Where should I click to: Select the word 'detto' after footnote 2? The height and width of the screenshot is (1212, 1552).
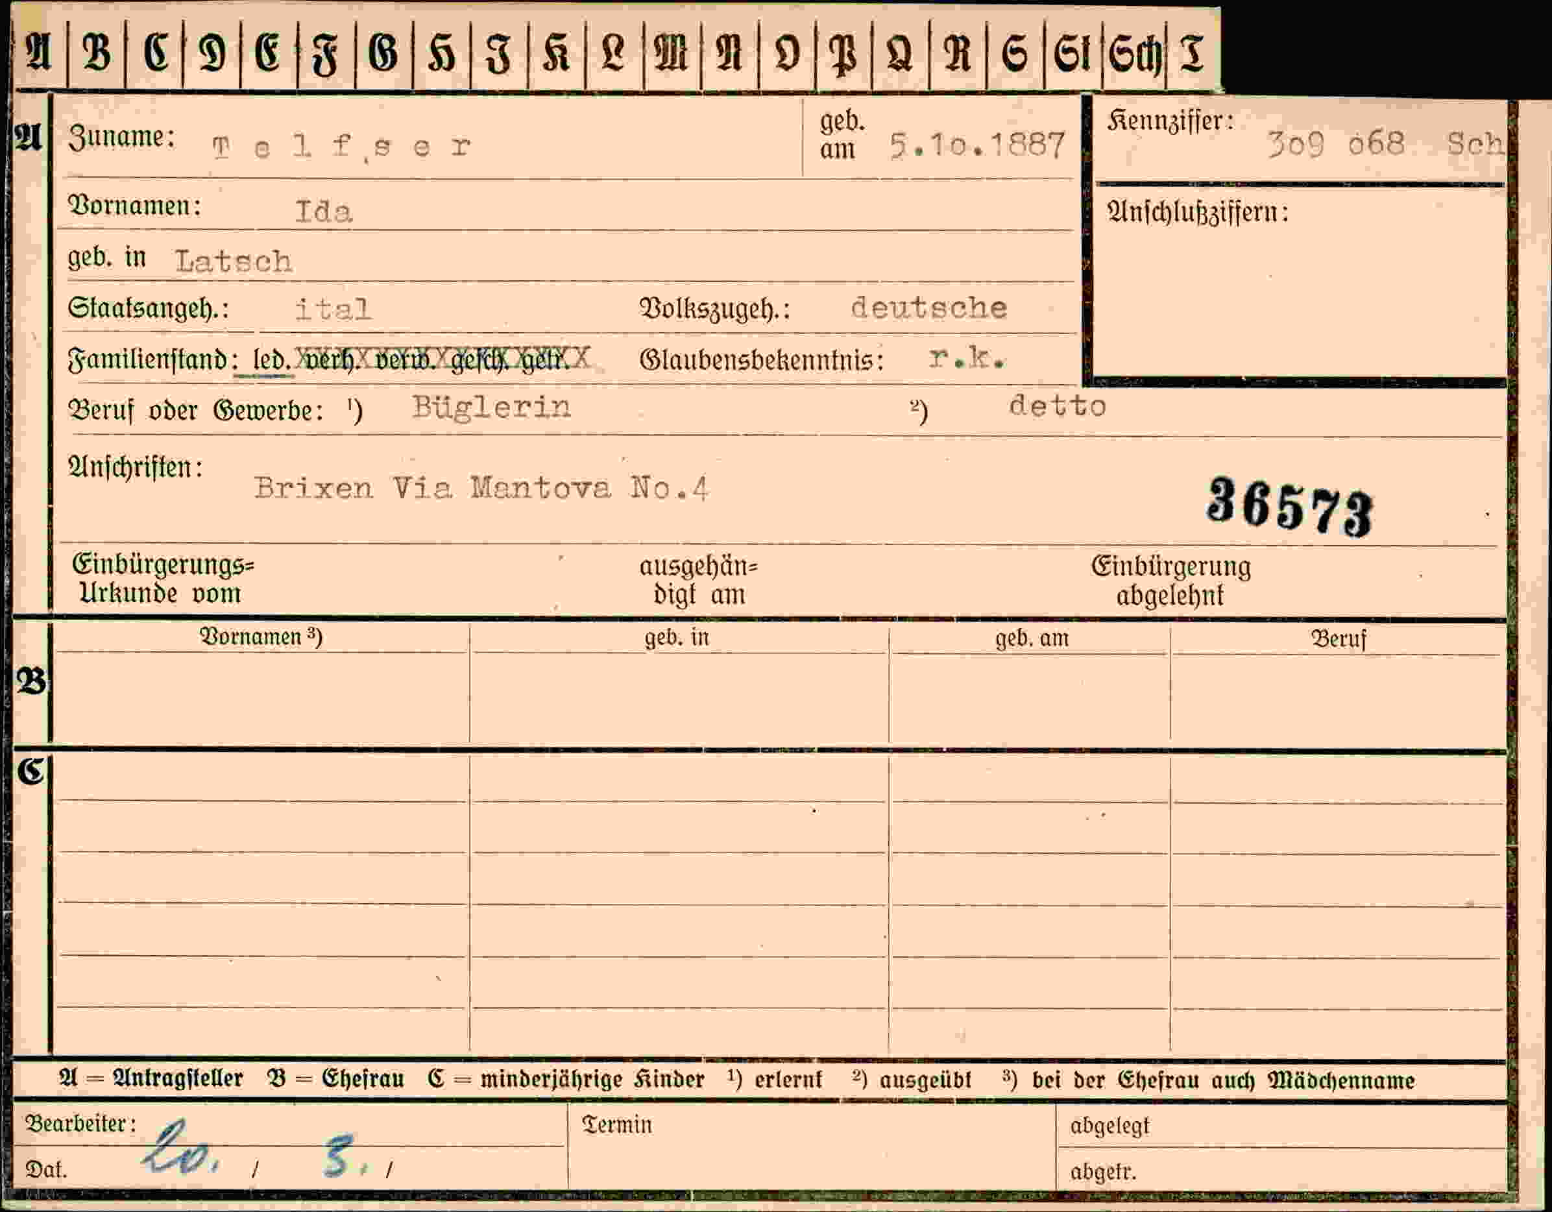coord(1058,406)
